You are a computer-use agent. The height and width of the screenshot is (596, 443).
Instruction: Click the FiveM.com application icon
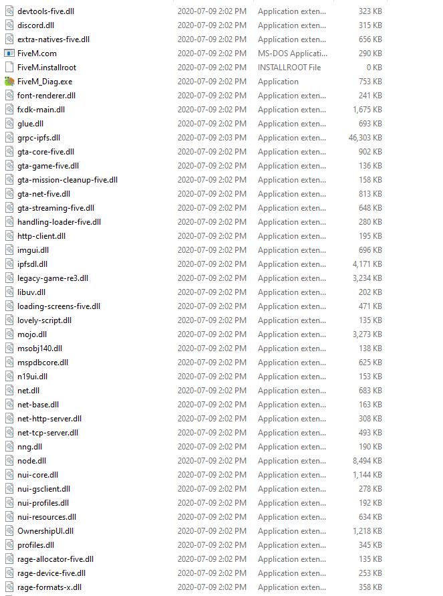point(9,54)
